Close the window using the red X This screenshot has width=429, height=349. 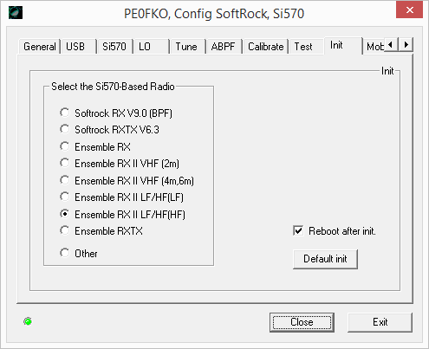point(409,10)
